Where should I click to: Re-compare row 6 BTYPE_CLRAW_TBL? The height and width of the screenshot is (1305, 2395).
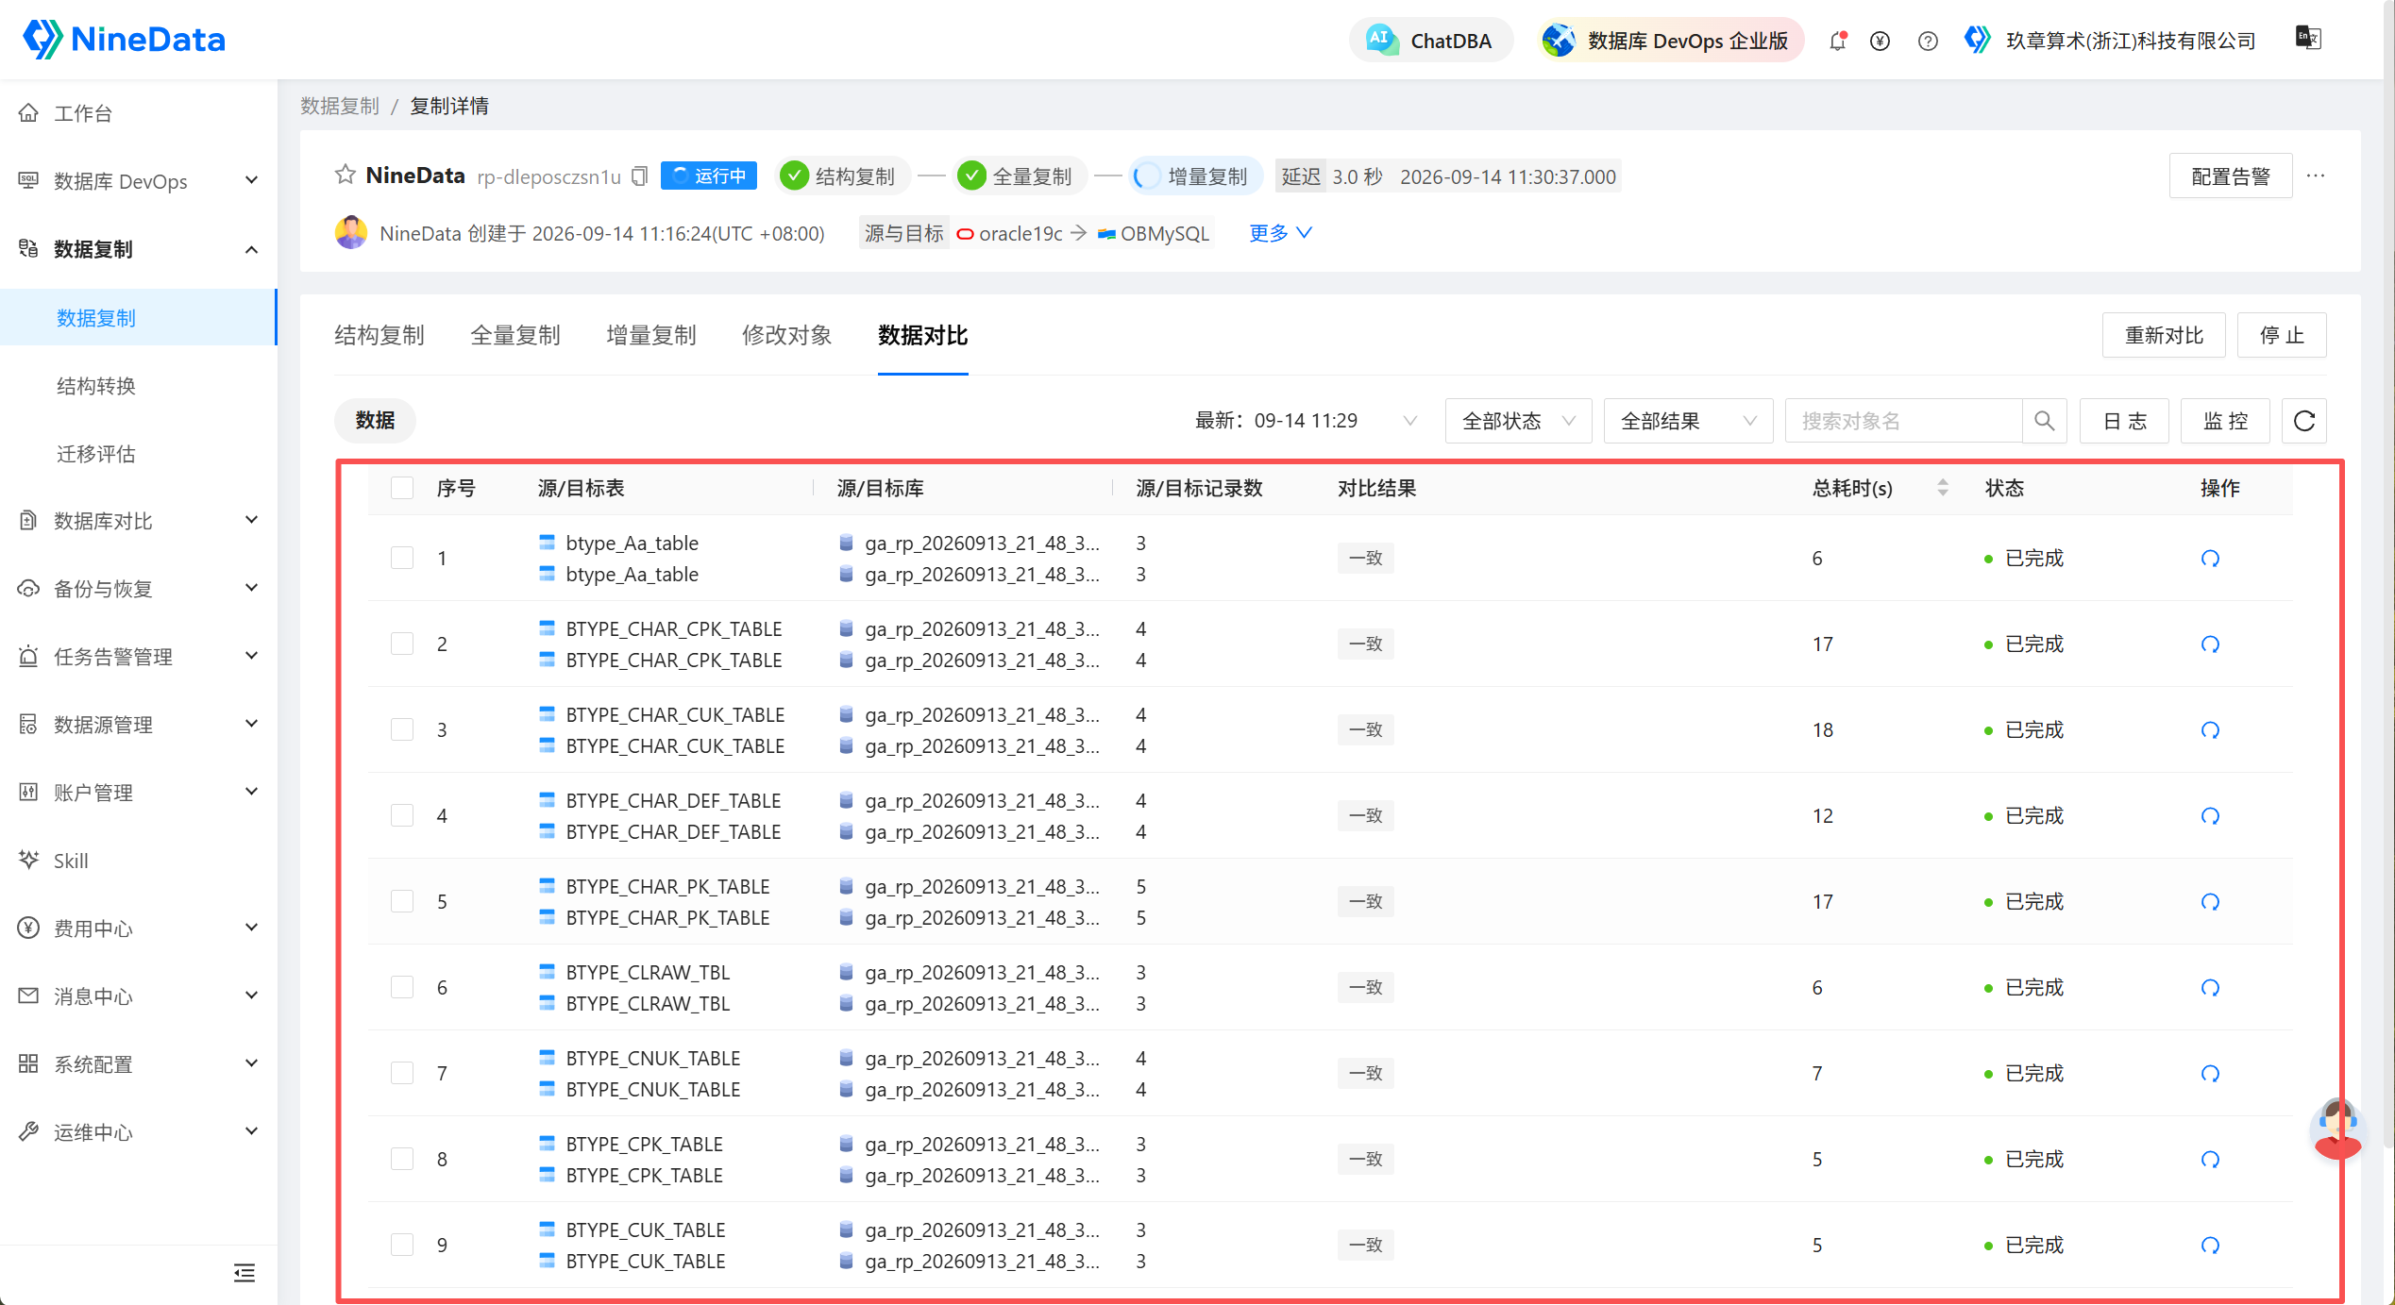click(x=2210, y=988)
